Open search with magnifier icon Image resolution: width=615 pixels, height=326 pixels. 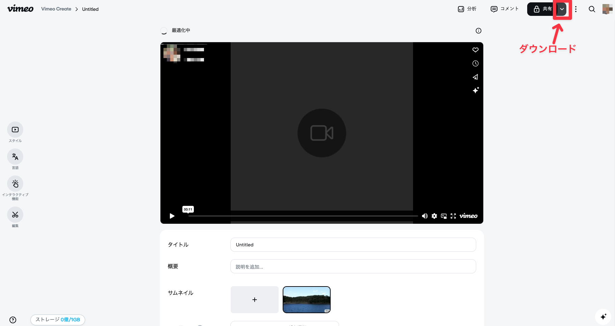pos(592,9)
